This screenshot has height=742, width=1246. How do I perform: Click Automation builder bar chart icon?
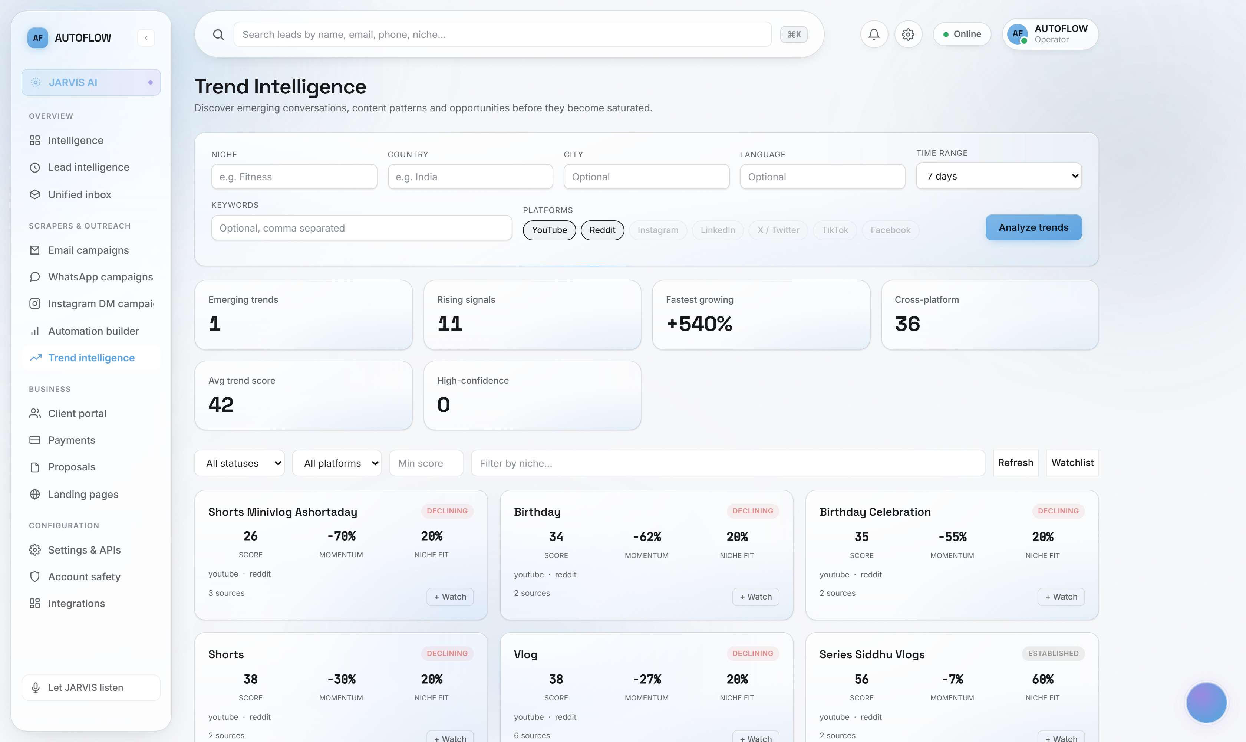coord(34,331)
